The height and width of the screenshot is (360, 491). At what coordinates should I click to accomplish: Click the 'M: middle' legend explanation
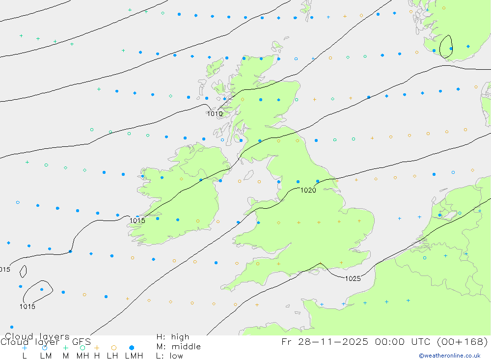179,347
